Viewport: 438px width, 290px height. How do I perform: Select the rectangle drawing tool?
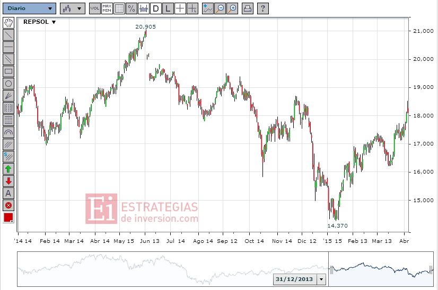[8, 71]
